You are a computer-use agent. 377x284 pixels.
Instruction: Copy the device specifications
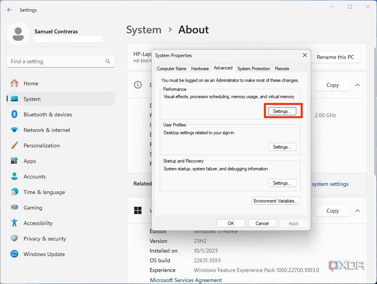tap(332, 85)
